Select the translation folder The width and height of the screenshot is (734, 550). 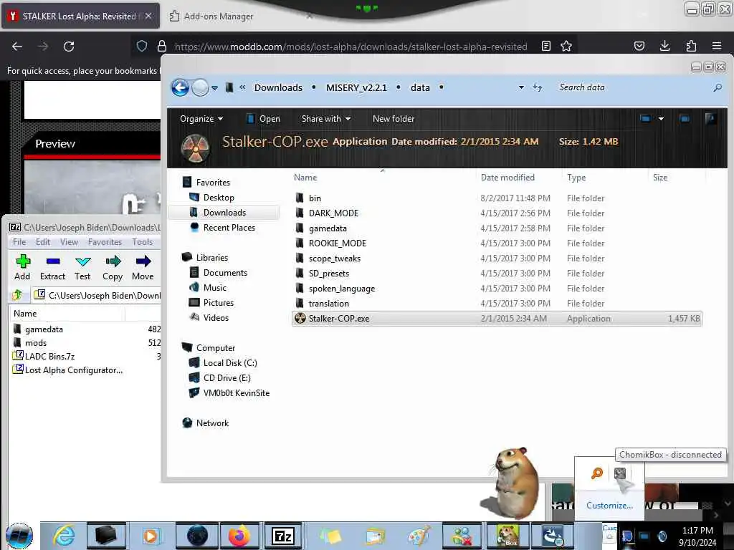coord(328,303)
